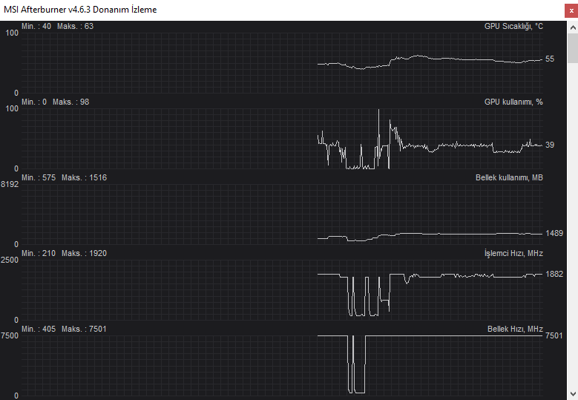The width and height of the screenshot is (578, 400).
Task: Click the memory usage current value 1489
Action: tap(554, 233)
